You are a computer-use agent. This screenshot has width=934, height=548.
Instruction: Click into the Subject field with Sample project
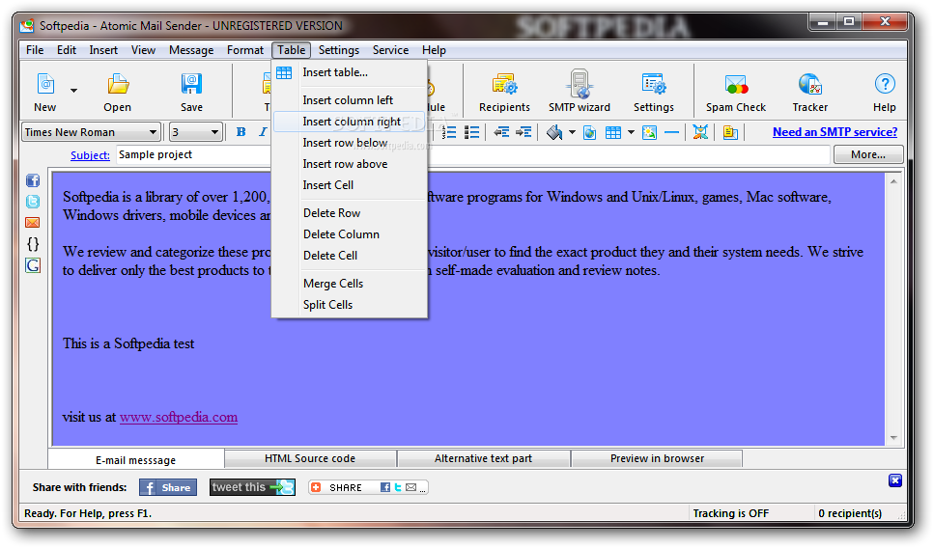473,154
